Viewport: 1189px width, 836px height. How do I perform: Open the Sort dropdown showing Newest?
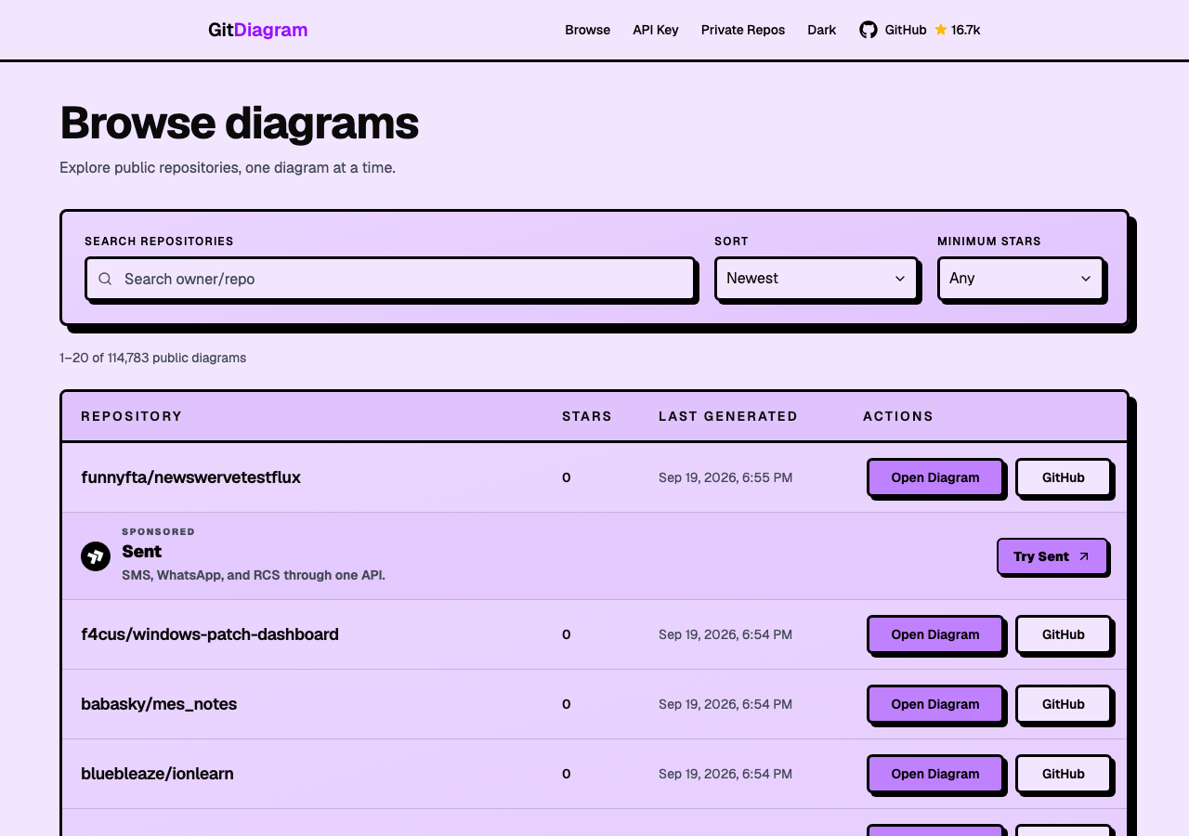point(817,279)
